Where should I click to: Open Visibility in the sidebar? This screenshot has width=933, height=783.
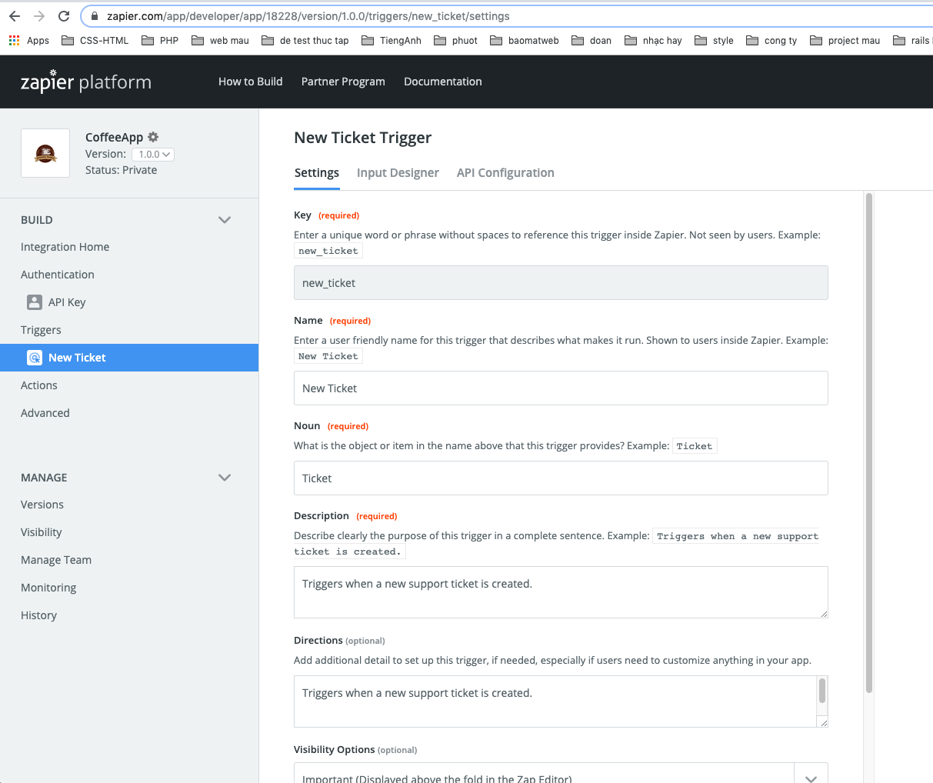(42, 532)
